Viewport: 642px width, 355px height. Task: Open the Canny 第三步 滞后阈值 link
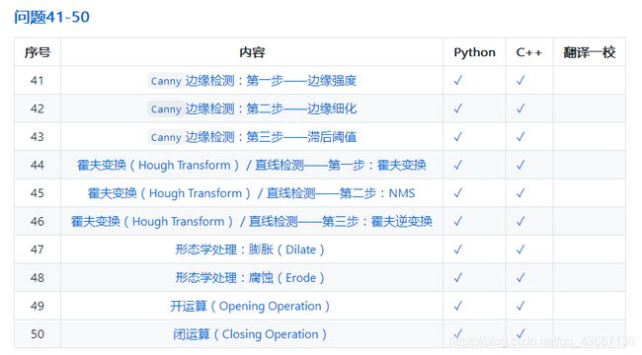252,137
